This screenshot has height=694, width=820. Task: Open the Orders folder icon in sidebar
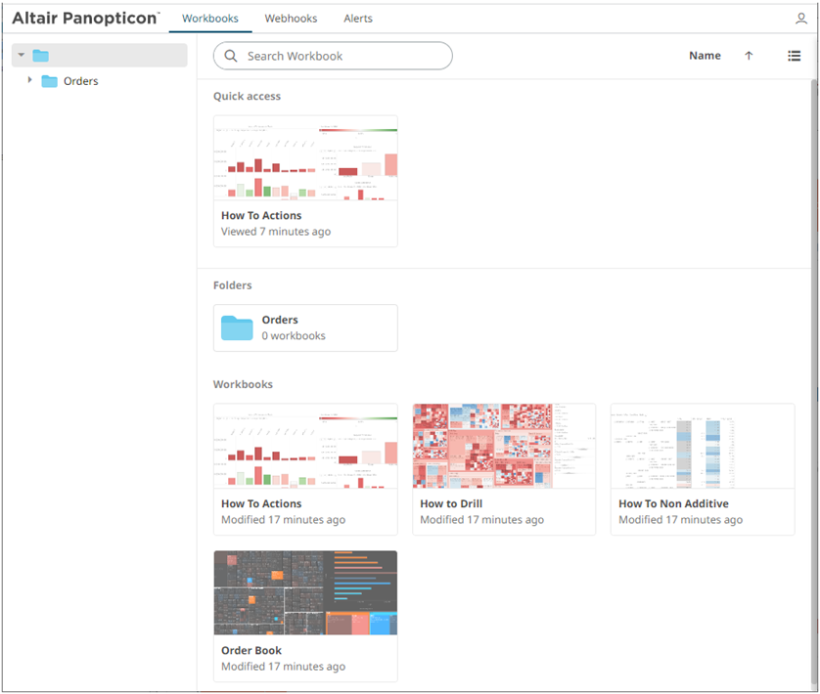(49, 81)
